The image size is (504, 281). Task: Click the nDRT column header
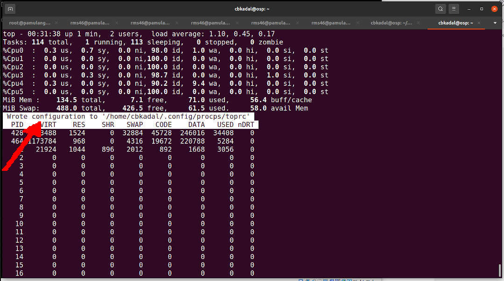246,125
